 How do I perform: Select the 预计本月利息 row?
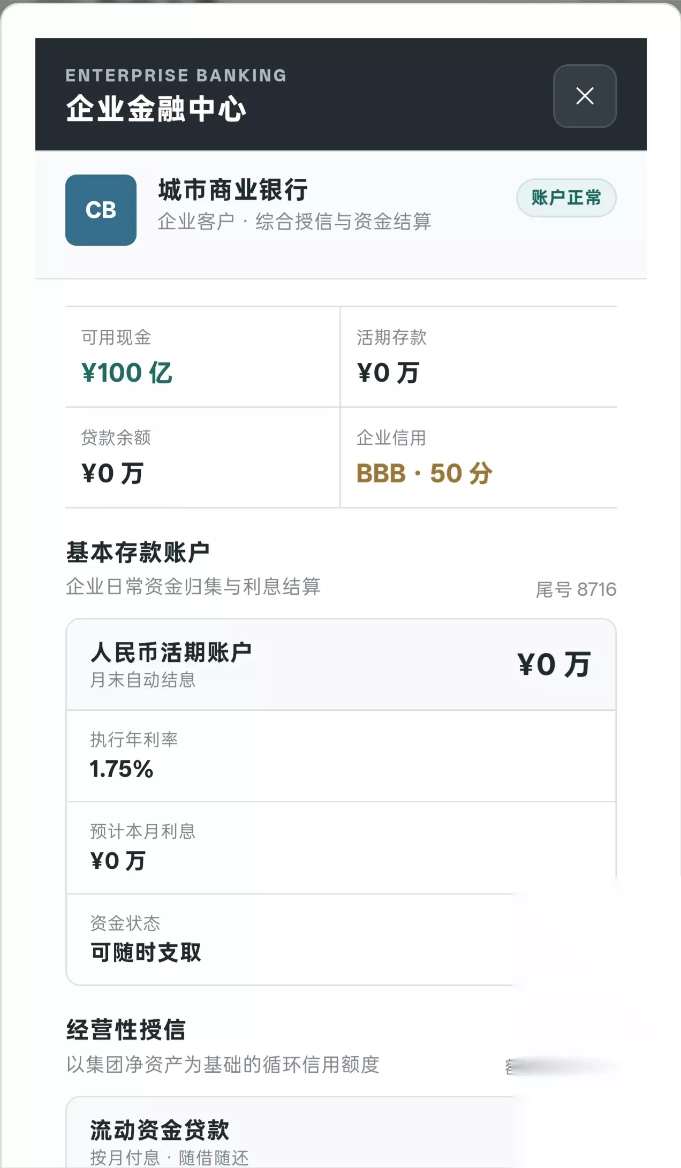coord(341,848)
